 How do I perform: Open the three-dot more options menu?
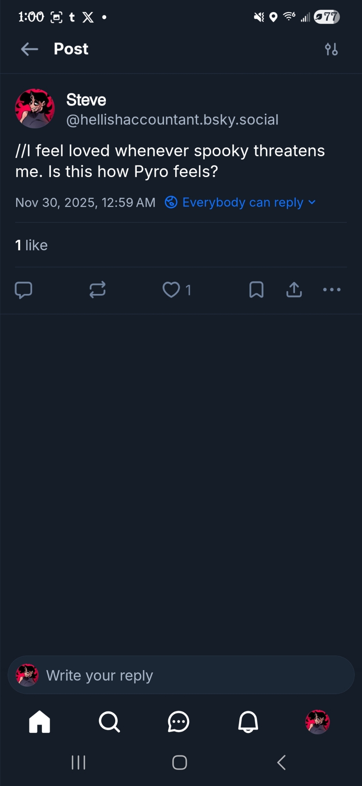coord(332,290)
